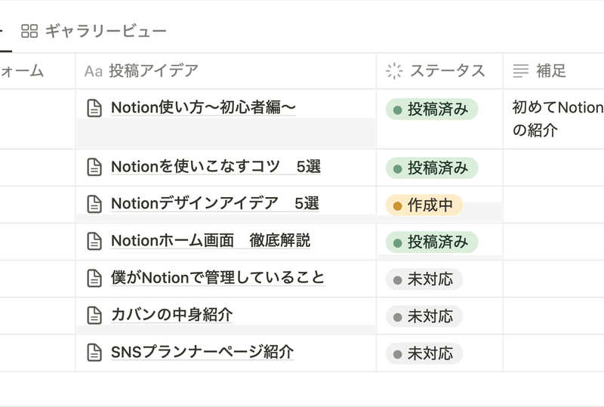Open the Notionホーム画面 徹底解説 page
Screen dimensions: 604x407
(x=211, y=240)
